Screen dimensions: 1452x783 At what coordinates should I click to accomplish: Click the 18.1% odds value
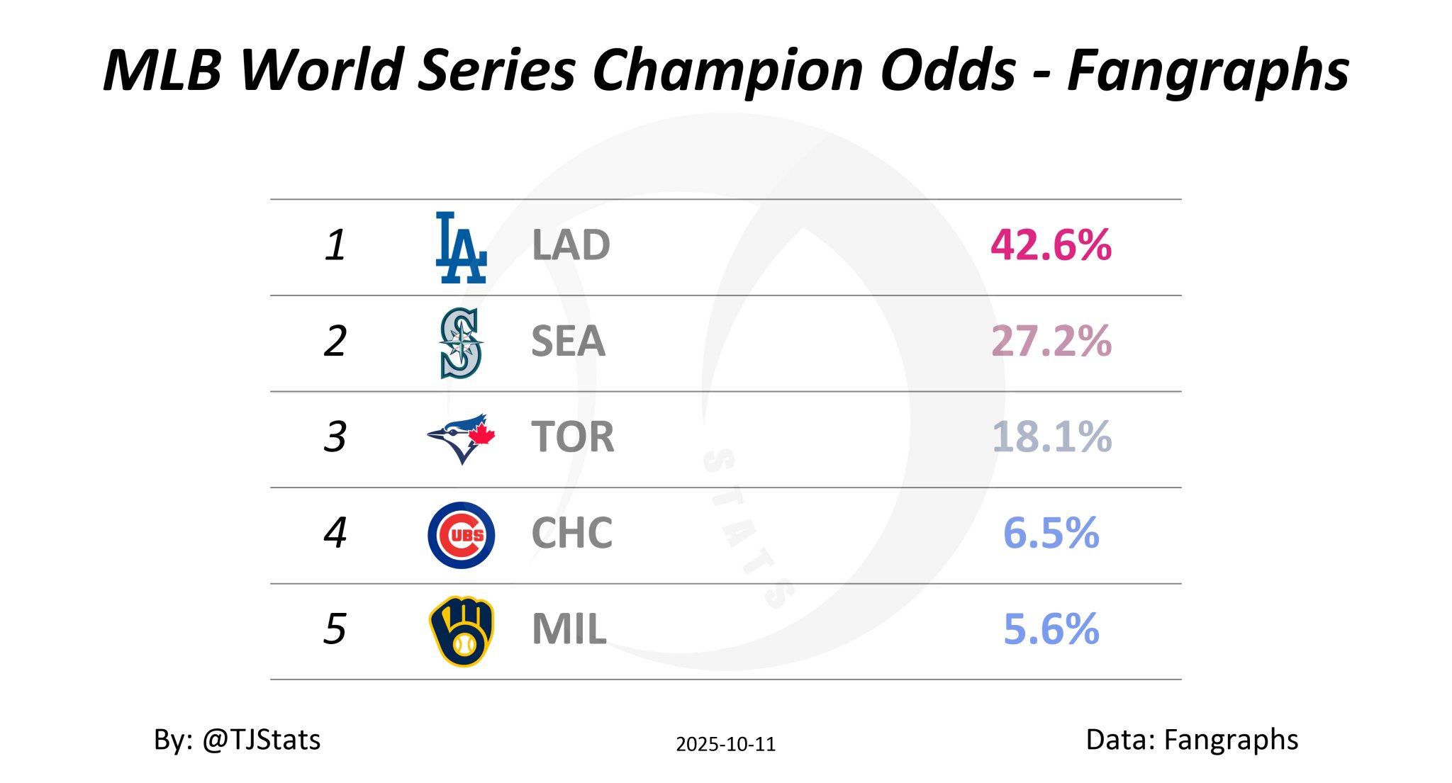click(1051, 437)
